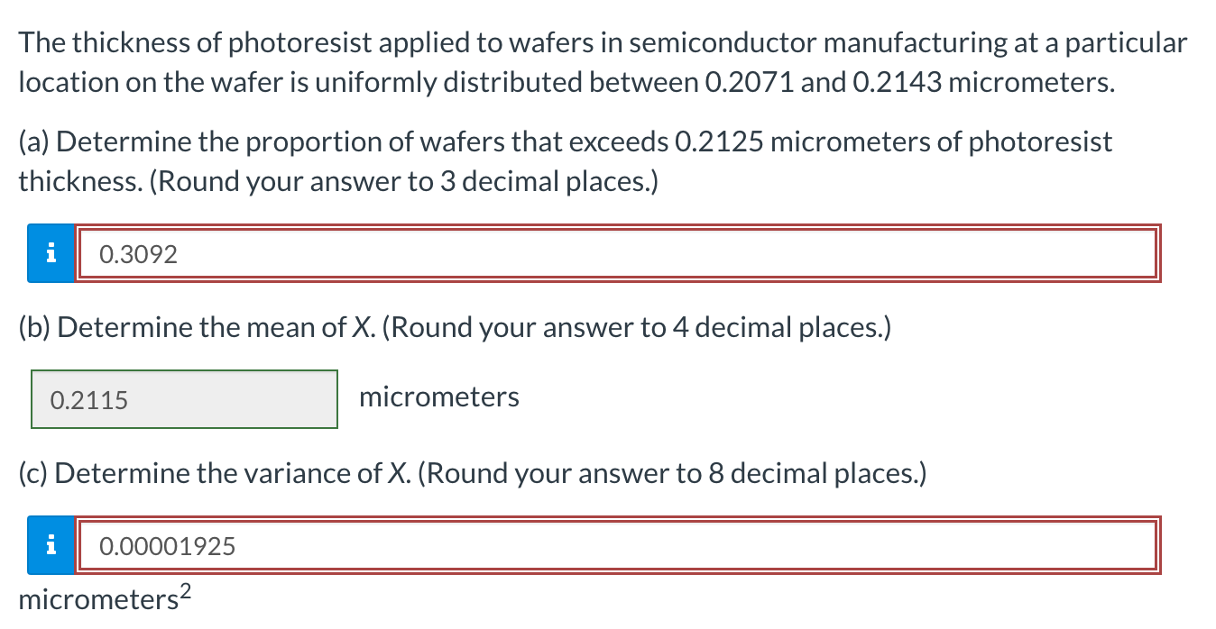Click the 'micrometers' label next to the mean answer
The height and width of the screenshot is (629, 1216).
[439, 397]
